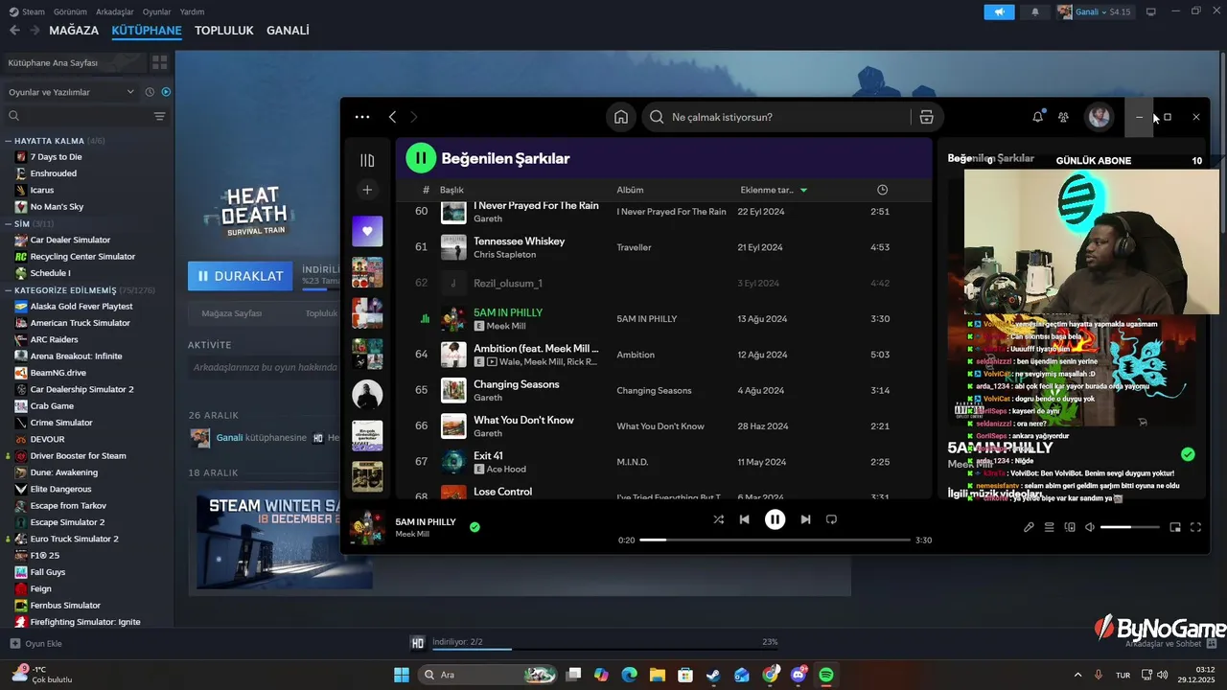
Task: Open lyrics microphone icon in player
Action: (1029, 527)
